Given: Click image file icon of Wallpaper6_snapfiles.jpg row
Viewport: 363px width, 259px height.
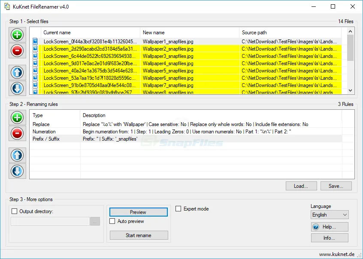Looking at the screenshot, I should 35,78.
